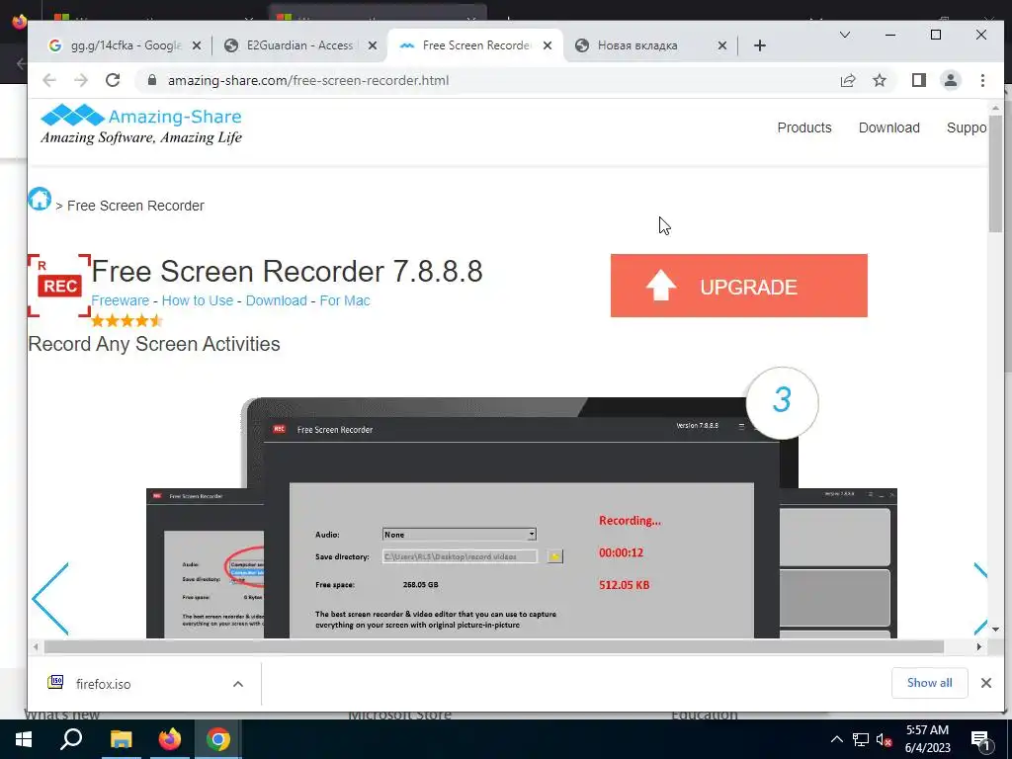Toggle the Chrome side panel
Image resolution: width=1012 pixels, height=759 pixels.
(919, 81)
